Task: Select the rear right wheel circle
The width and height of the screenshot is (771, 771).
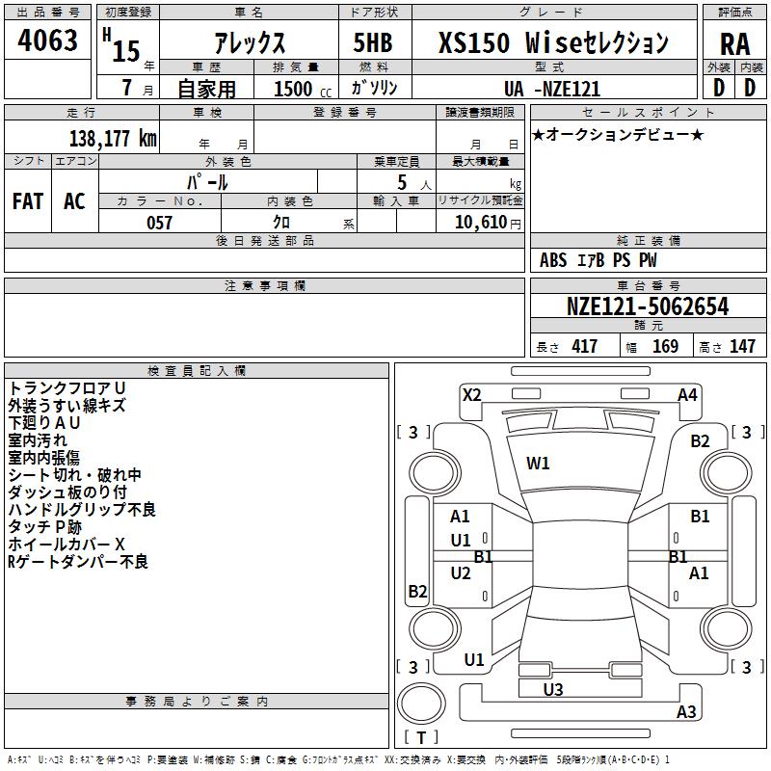Action: [x=727, y=628]
